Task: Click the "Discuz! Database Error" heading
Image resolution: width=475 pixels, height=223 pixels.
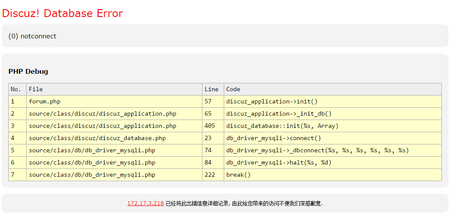Action: [62, 14]
